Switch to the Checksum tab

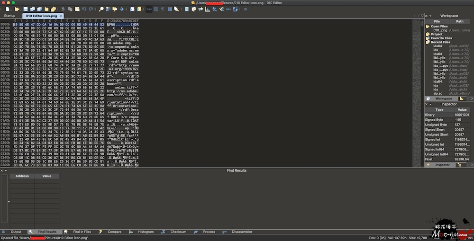178,232
